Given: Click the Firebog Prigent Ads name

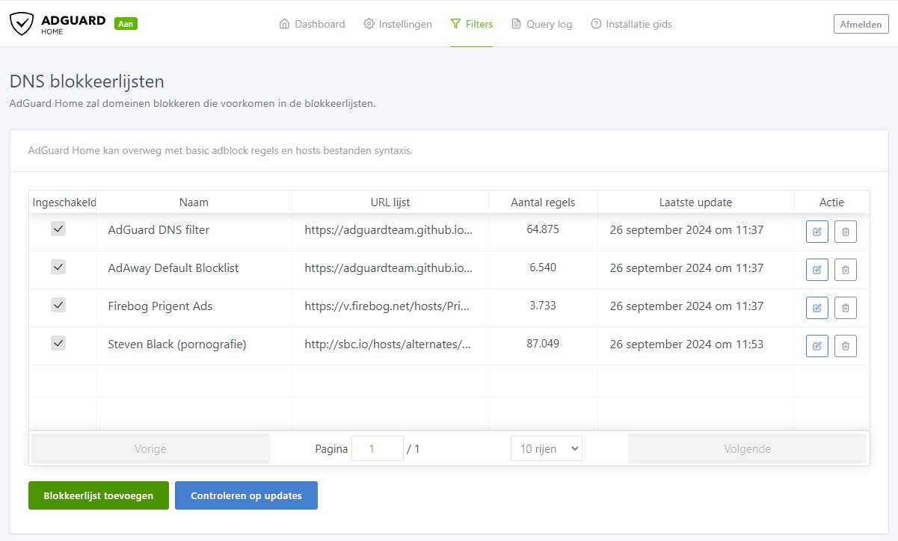Looking at the screenshot, I should pos(160,306).
